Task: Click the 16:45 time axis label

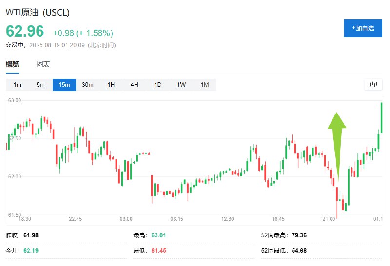Action: tap(278, 219)
